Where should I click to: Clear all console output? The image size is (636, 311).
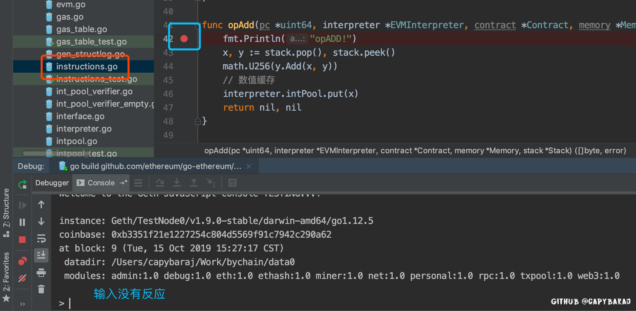41,289
